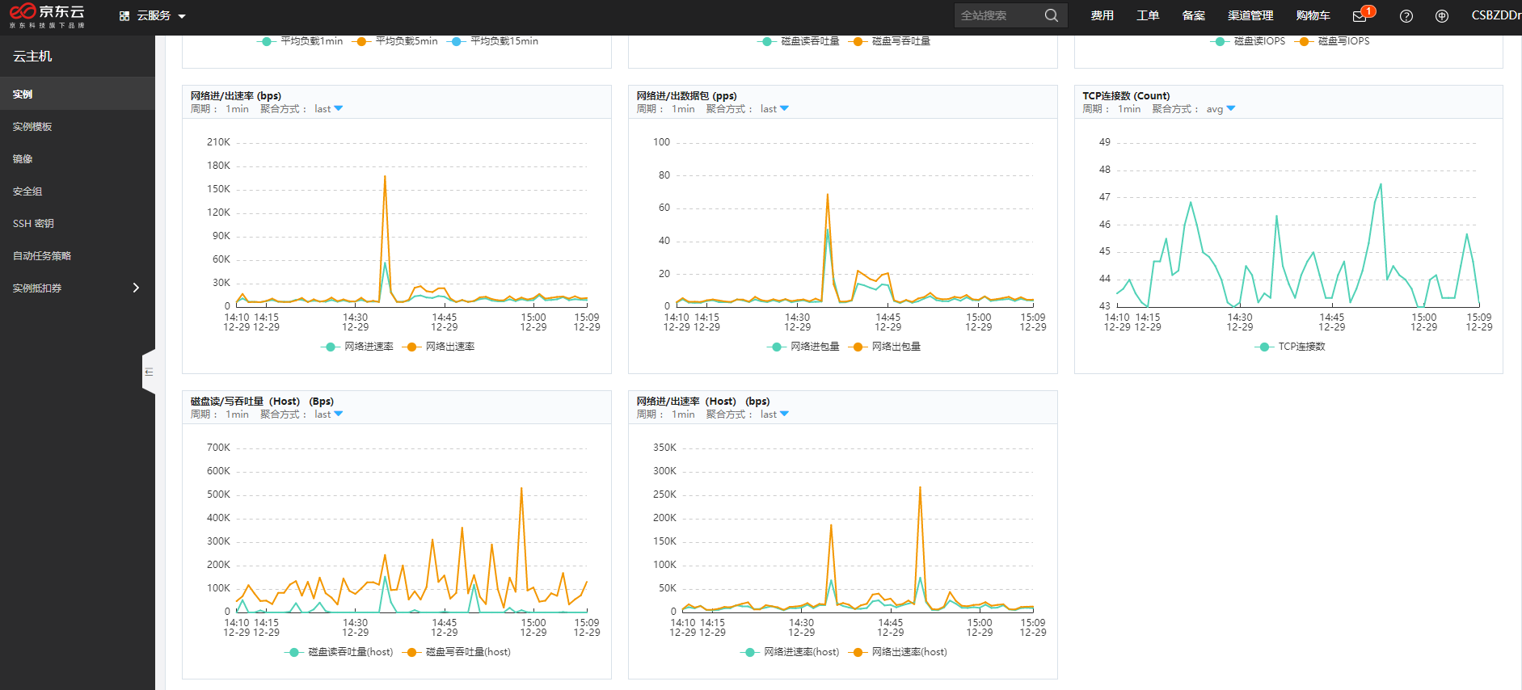Click the globe language icon
The image size is (1522, 690).
click(1442, 16)
